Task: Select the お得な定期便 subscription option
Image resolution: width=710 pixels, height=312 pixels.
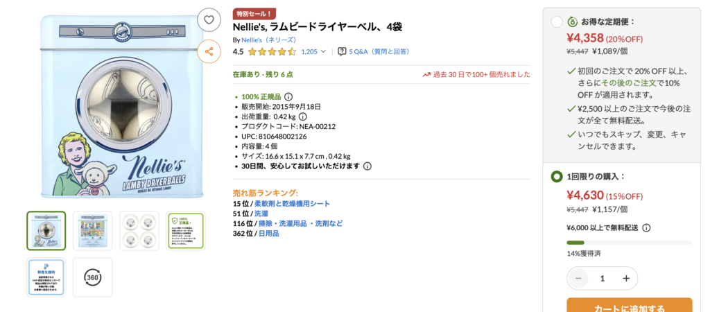Action: tap(557, 21)
